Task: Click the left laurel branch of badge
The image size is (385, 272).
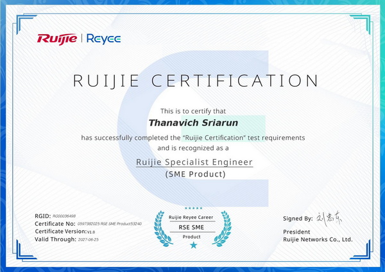Action: [162, 228]
